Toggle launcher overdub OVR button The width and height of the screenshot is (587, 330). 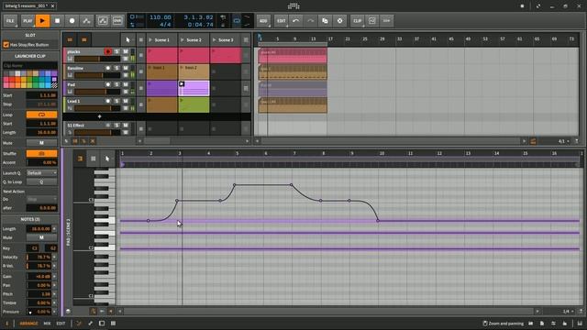117,21
